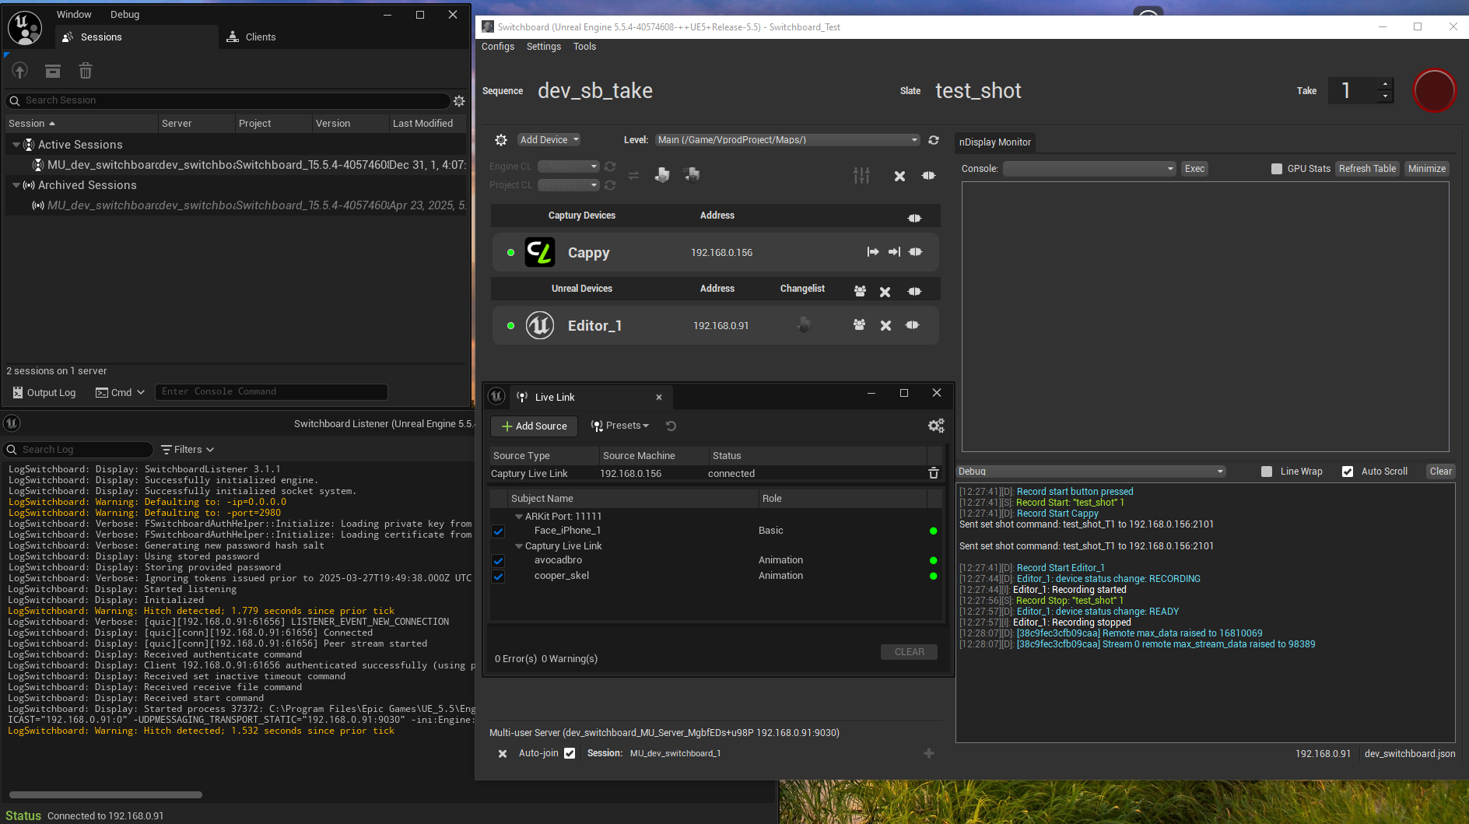Screen dimensions: 1469x824
Task: Open the Configs menu
Action: tap(498, 47)
